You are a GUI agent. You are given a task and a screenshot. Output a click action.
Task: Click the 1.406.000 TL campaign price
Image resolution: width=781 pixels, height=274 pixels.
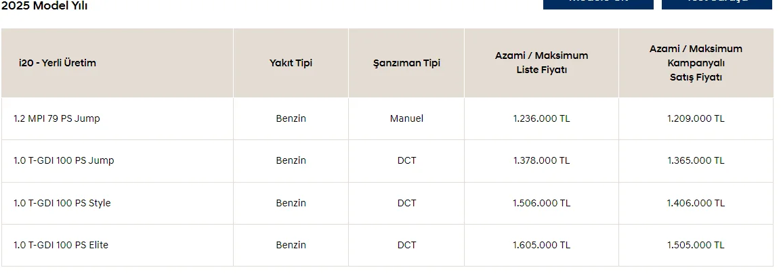click(696, 203)
